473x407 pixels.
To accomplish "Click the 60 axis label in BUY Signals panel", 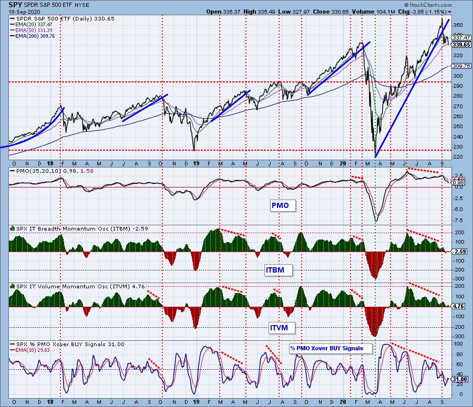I will (460, 364).
